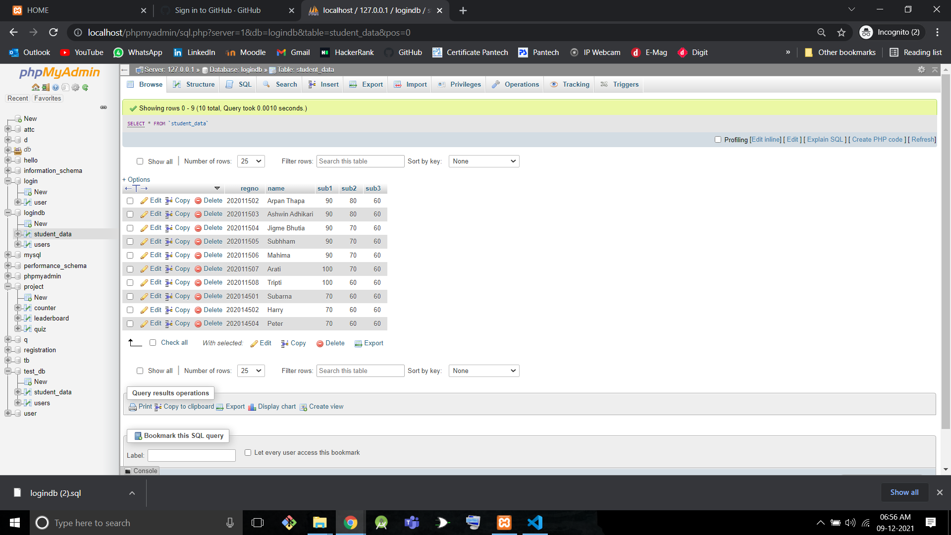
Task: Tick the checkbox for Jigme Bhutia row
Action: [130, 228]
